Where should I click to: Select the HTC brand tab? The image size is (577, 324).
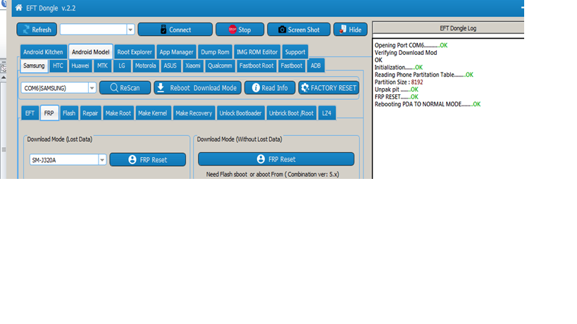point(58,66)
